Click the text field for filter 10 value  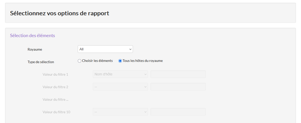(x=178, y=112)
